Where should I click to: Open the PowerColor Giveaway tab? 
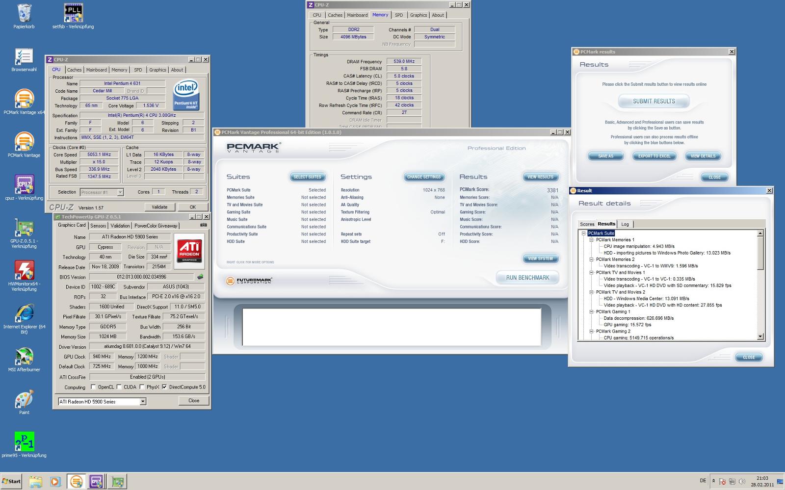tap(156, 226)
